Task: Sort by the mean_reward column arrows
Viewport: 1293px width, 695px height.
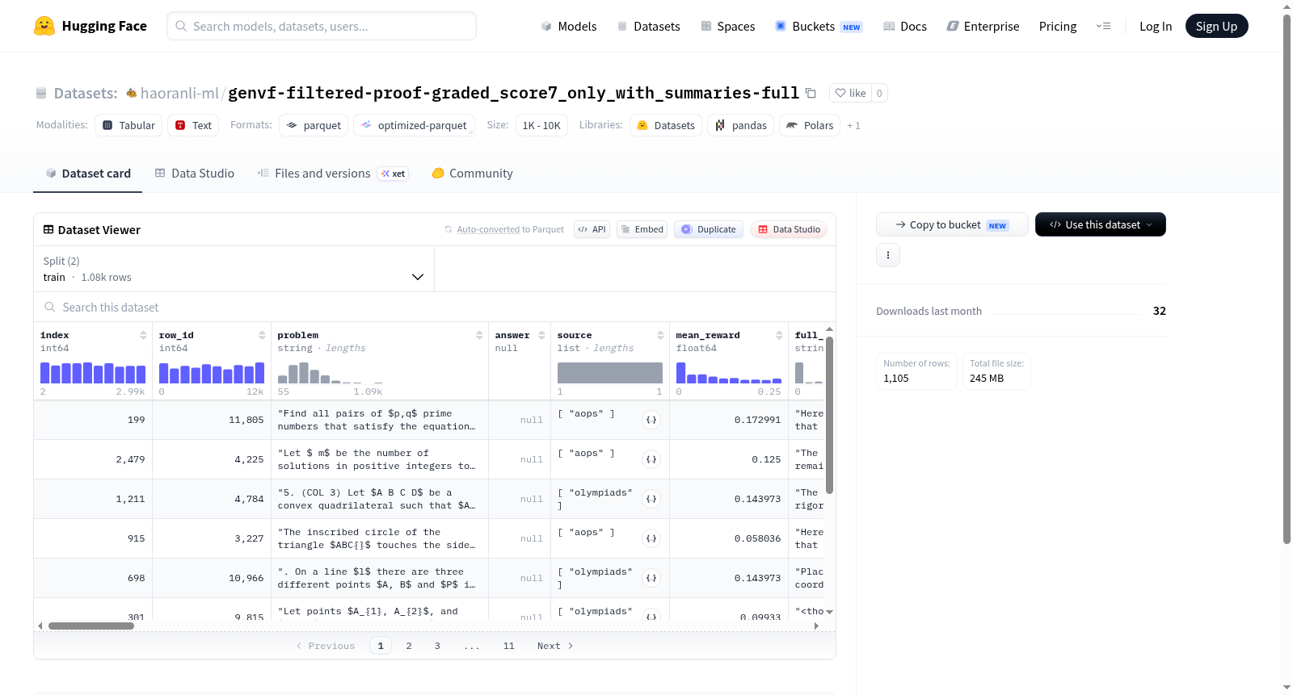Action: (779, 335)
